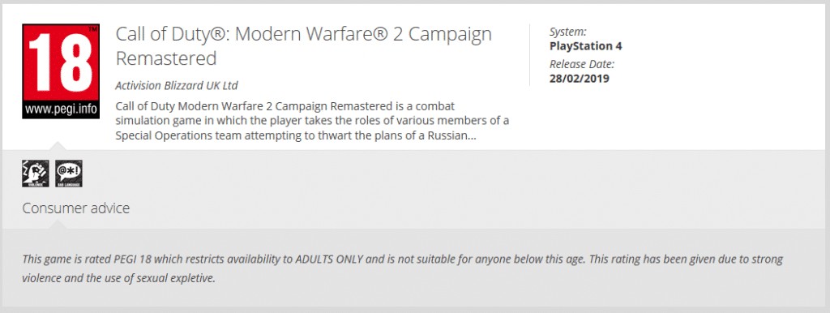Click the Consumer advice heading

[x=75, y=208]
